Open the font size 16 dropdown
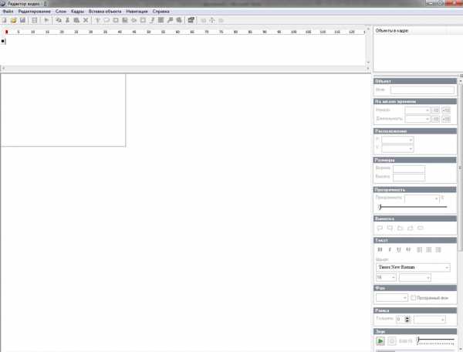Viewport: 463px width, 352px height. coord(386,278)
